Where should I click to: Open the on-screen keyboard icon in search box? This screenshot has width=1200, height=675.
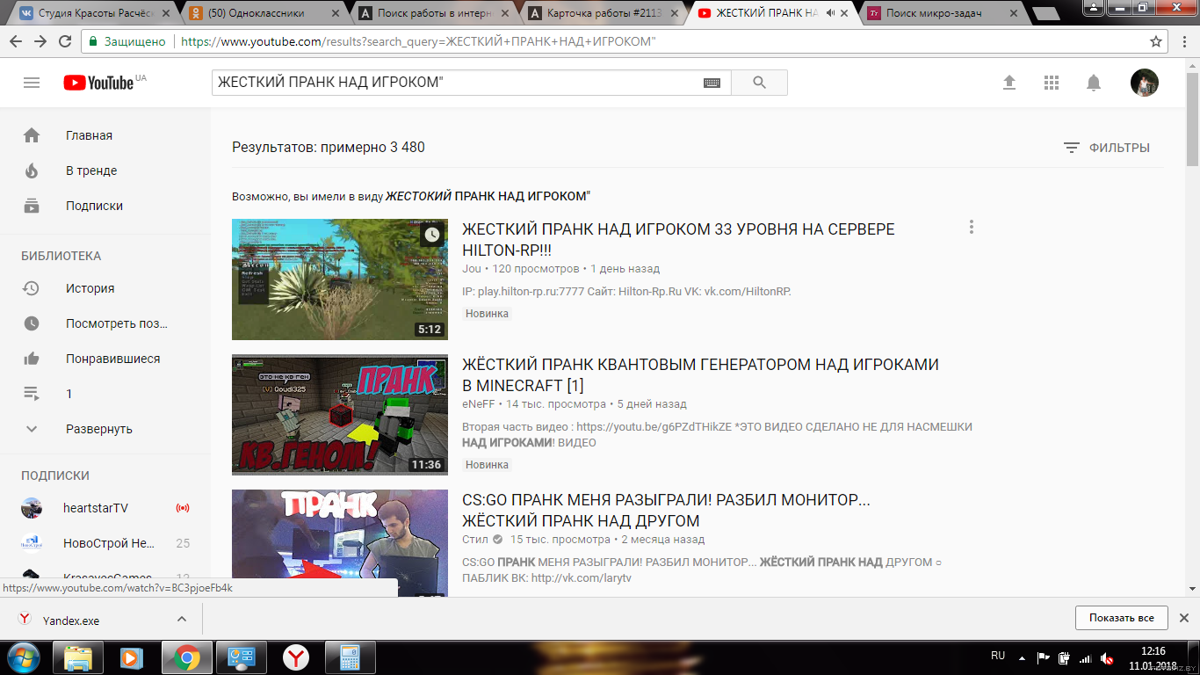[x=712, y=83]
